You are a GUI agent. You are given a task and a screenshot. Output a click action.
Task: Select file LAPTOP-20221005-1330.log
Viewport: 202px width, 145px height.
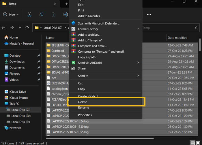(x=121, y=127)
